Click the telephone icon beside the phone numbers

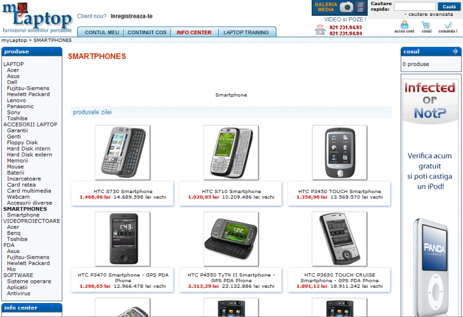point(320,30)
